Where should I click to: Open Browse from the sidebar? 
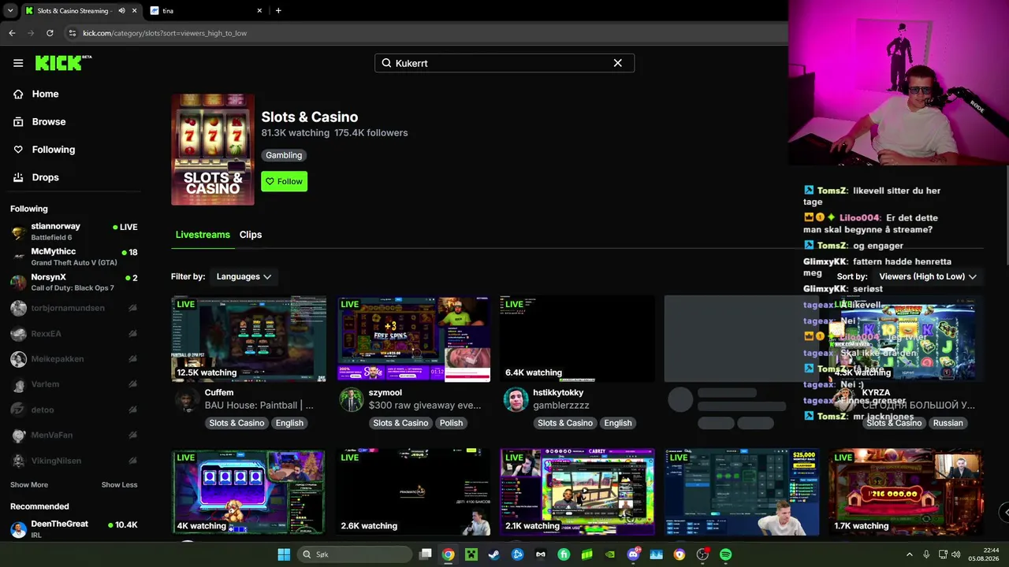pos(48,121)
